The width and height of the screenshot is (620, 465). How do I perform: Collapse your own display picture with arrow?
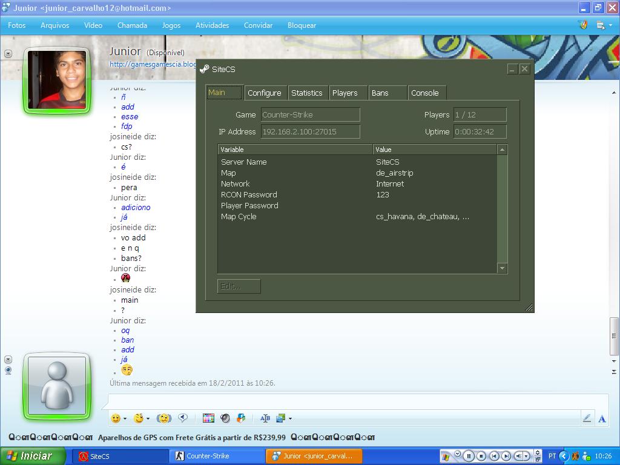tap(8, 360)
